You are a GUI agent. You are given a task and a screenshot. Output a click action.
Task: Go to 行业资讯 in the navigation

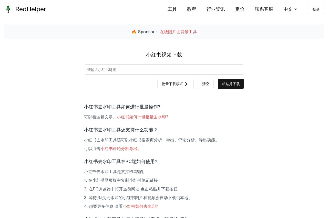216,9
